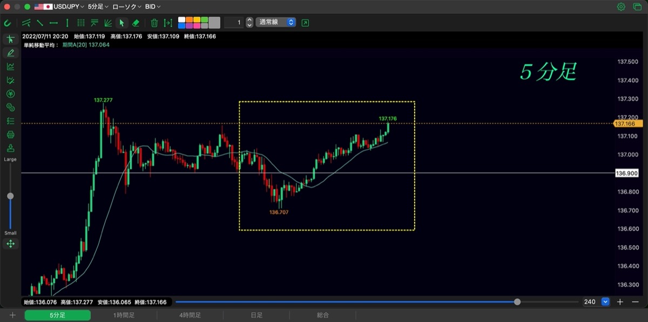Click the printer icon in left sidebar

click(10, 134)
